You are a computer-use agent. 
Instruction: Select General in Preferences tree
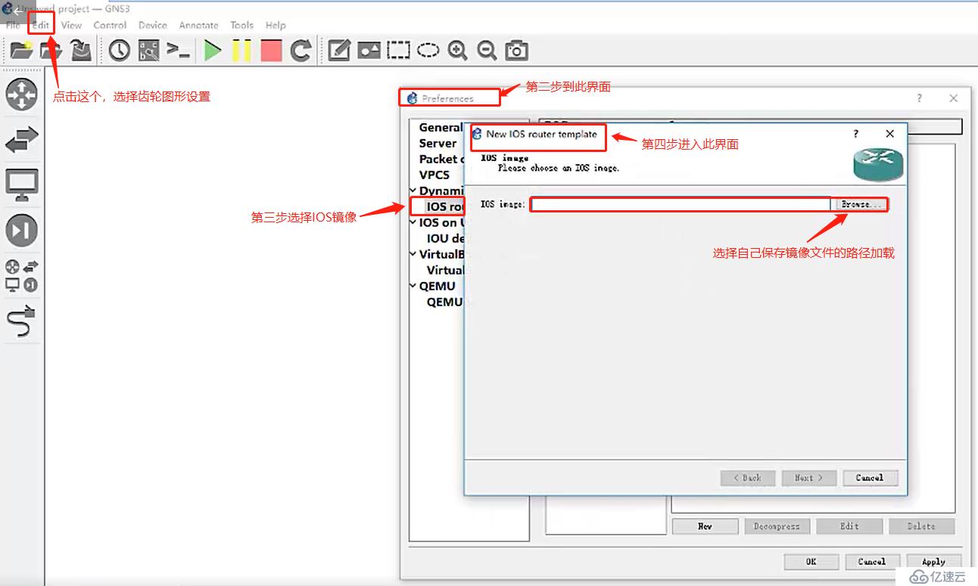(x=441, y=127)
